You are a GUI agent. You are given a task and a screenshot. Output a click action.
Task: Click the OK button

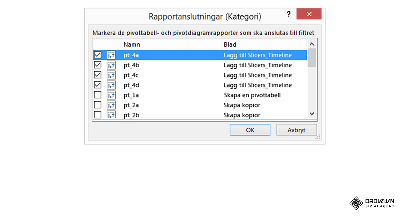(x=250, y=130)
